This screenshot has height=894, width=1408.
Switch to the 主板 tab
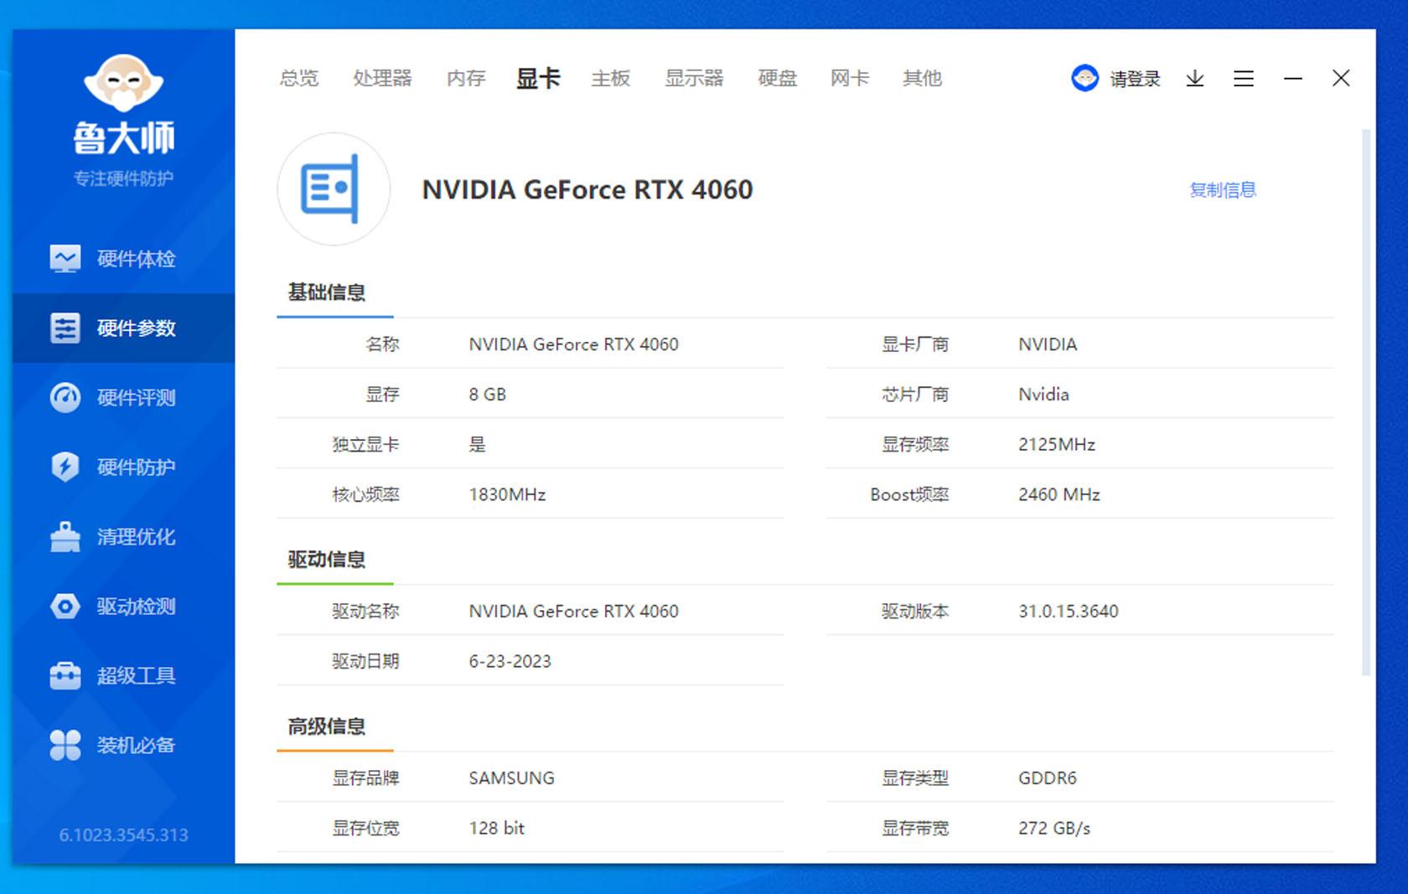click(610, 78)
